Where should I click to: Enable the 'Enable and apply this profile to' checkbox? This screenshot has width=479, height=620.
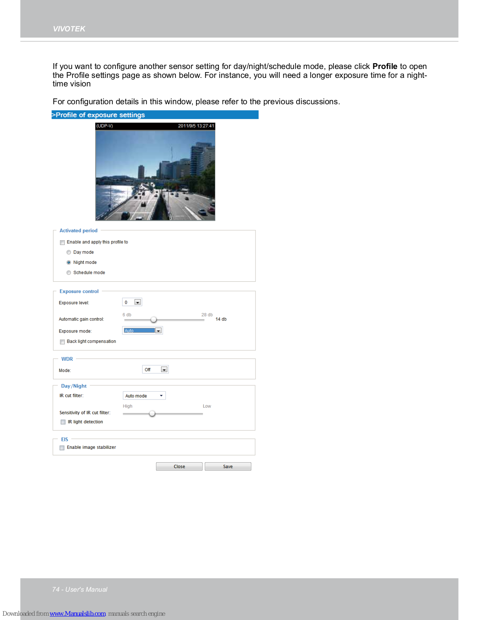(x=62, y=243)
